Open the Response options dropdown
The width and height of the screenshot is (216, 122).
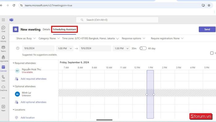133,38
